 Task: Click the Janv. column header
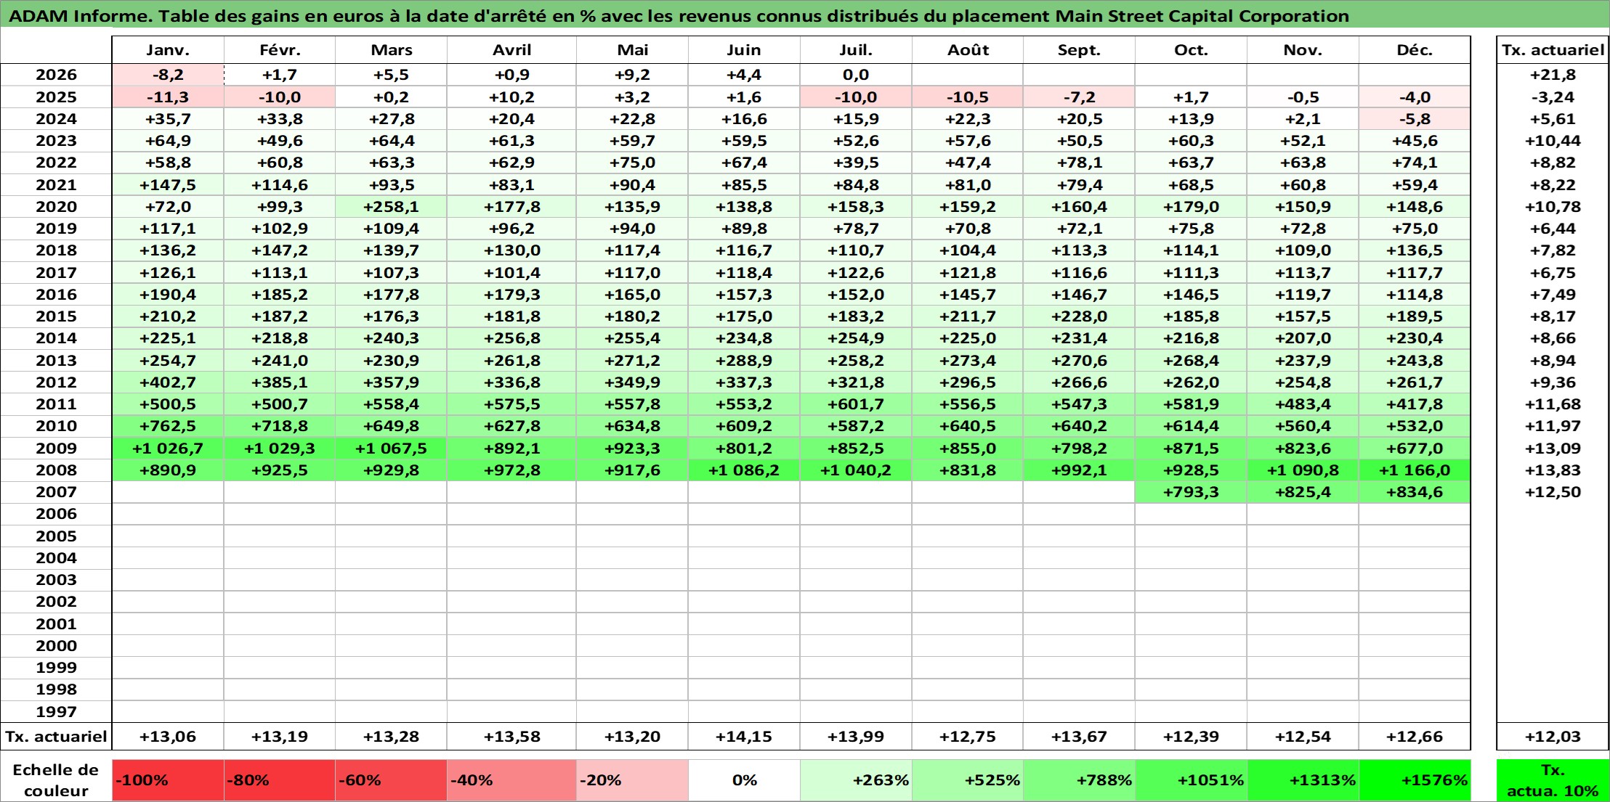click(168, 50)
